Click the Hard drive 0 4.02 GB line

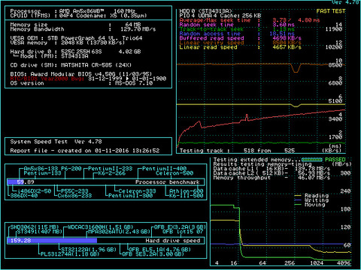tap(75, 52)
